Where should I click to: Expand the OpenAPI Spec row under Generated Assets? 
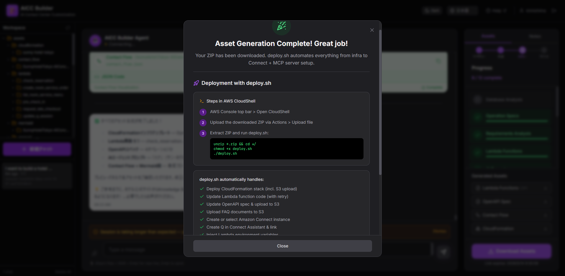[x=511, y=201]
